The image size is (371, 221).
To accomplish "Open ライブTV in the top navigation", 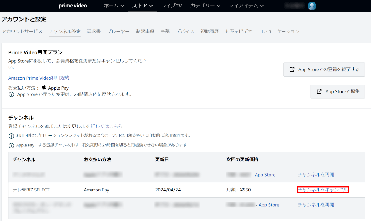I will point(171,6).
